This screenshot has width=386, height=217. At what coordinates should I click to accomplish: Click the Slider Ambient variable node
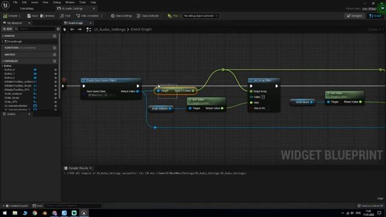[x=161, y=108]
